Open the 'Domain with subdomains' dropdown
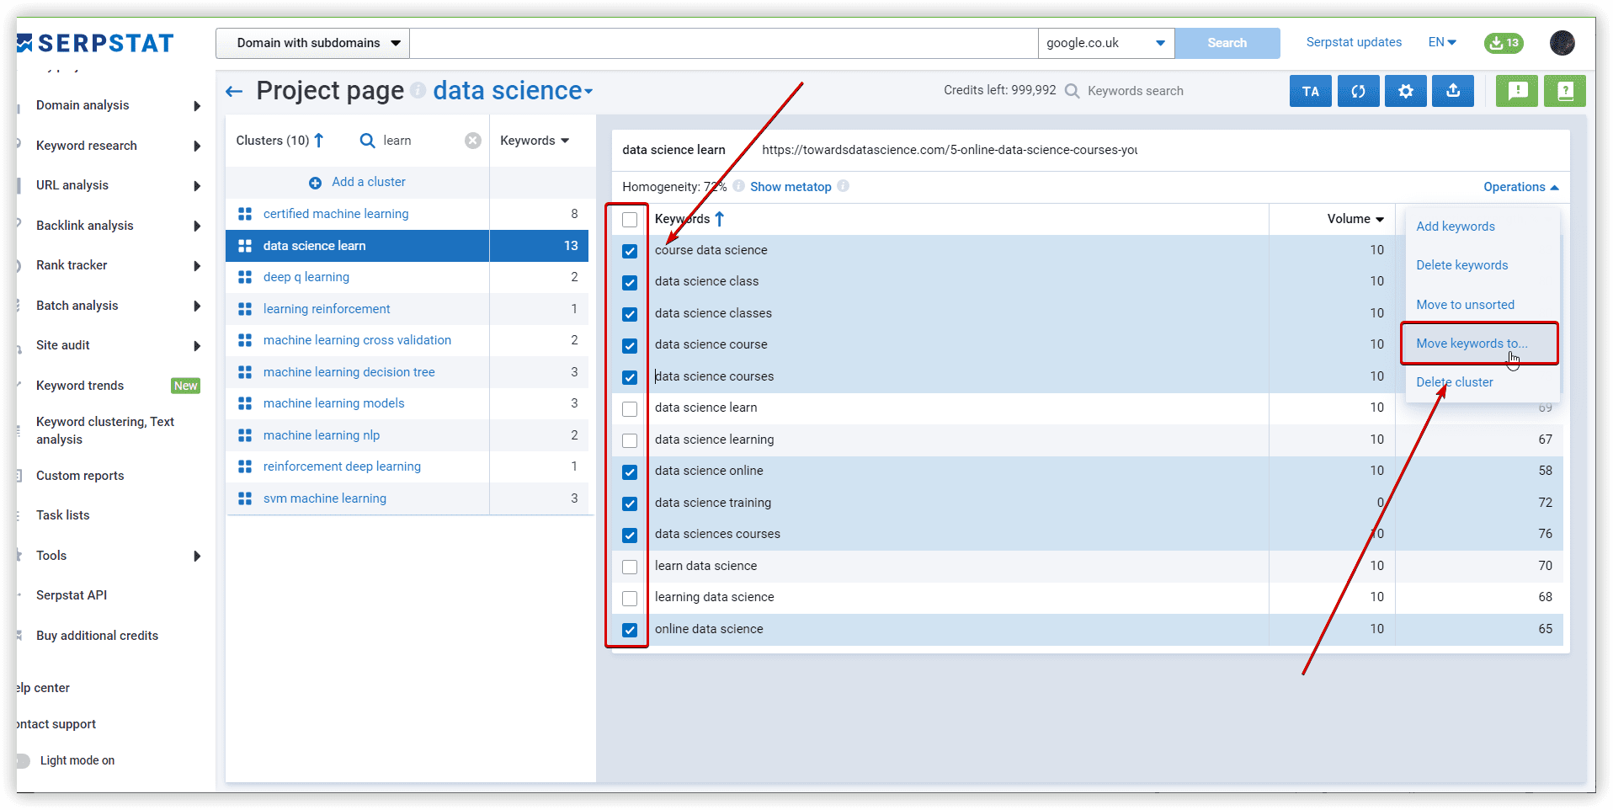 [x=312, y=43]
